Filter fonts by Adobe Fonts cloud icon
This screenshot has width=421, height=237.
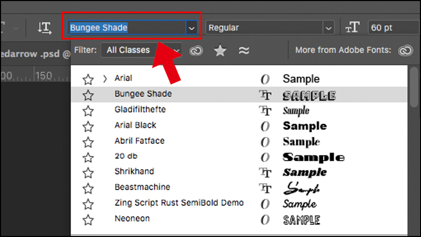point(196,51)
